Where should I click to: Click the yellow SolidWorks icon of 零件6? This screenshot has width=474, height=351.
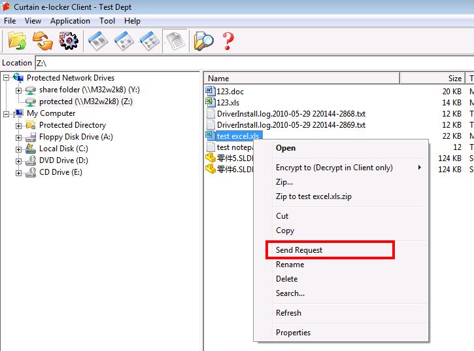click(211, 169)
